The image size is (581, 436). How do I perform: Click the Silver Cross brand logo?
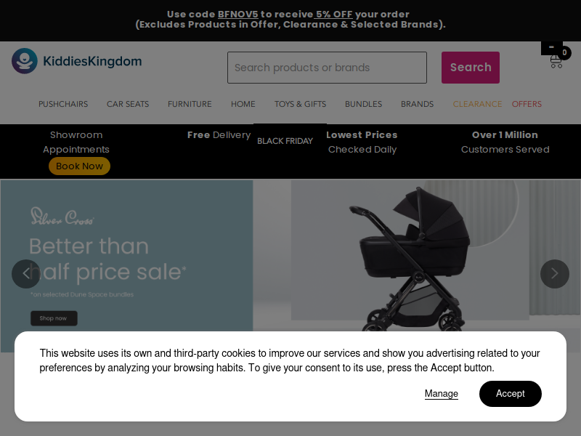coord(62,216)
